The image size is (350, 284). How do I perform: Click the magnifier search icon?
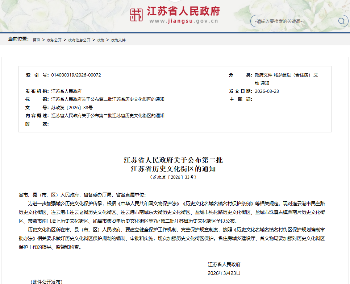tap(341, 21)
